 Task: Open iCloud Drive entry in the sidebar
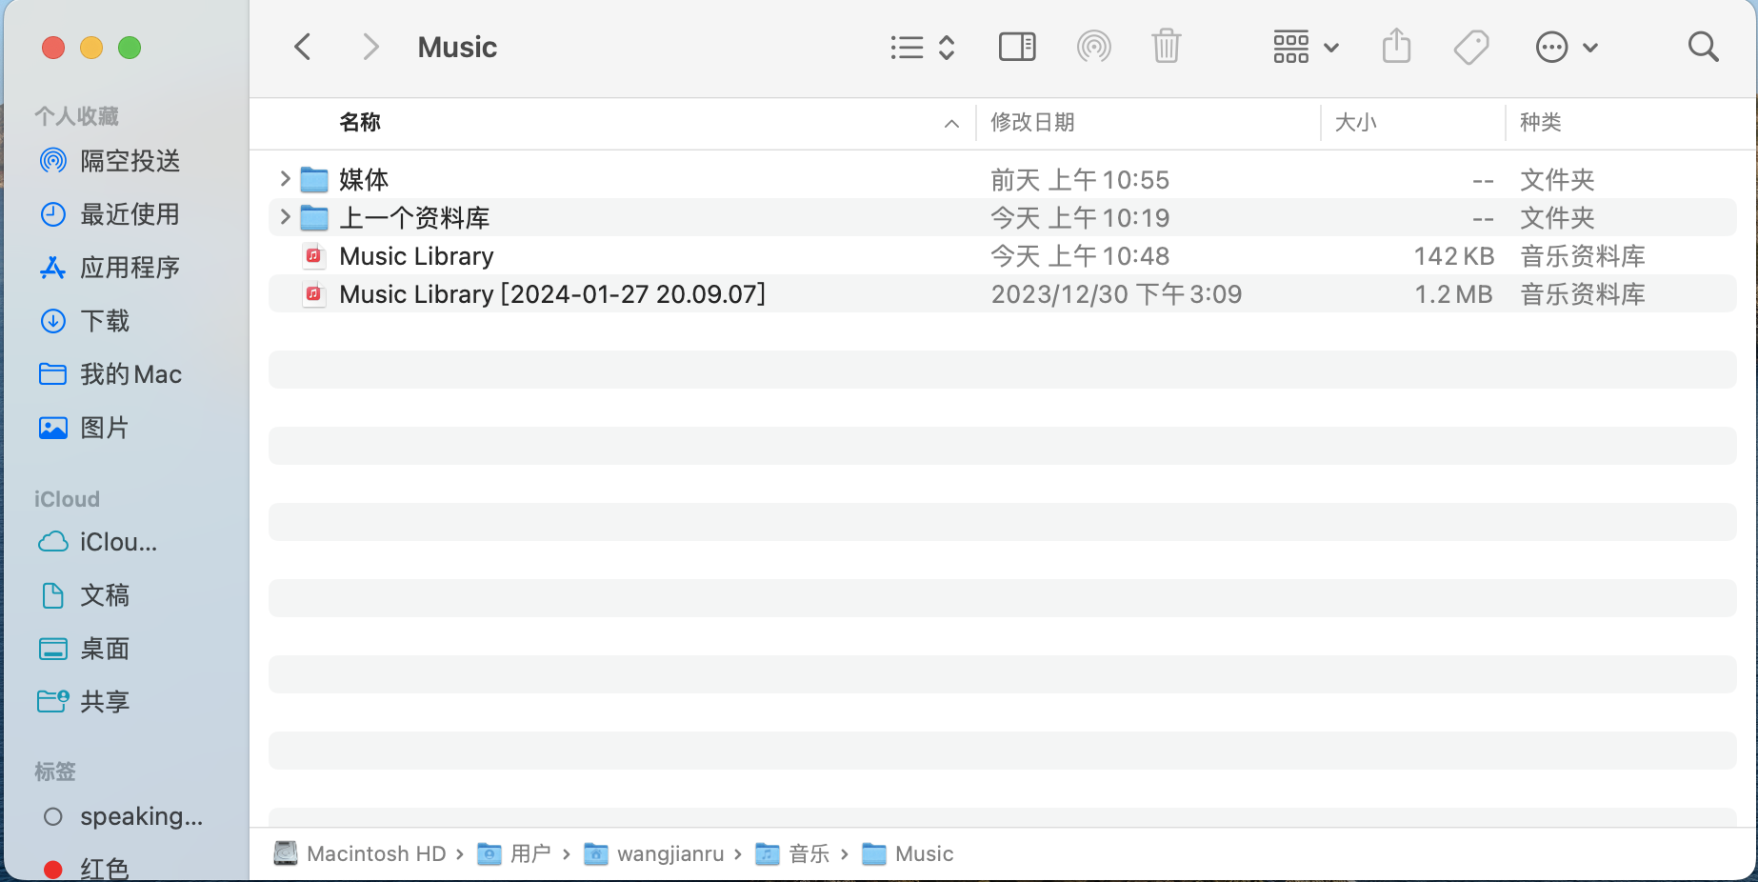click(119, 542)
